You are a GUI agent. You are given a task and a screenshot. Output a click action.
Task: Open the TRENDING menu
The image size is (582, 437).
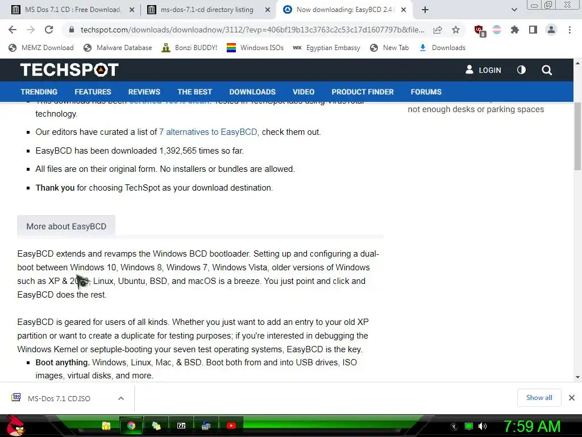click(x=39, y=92)
